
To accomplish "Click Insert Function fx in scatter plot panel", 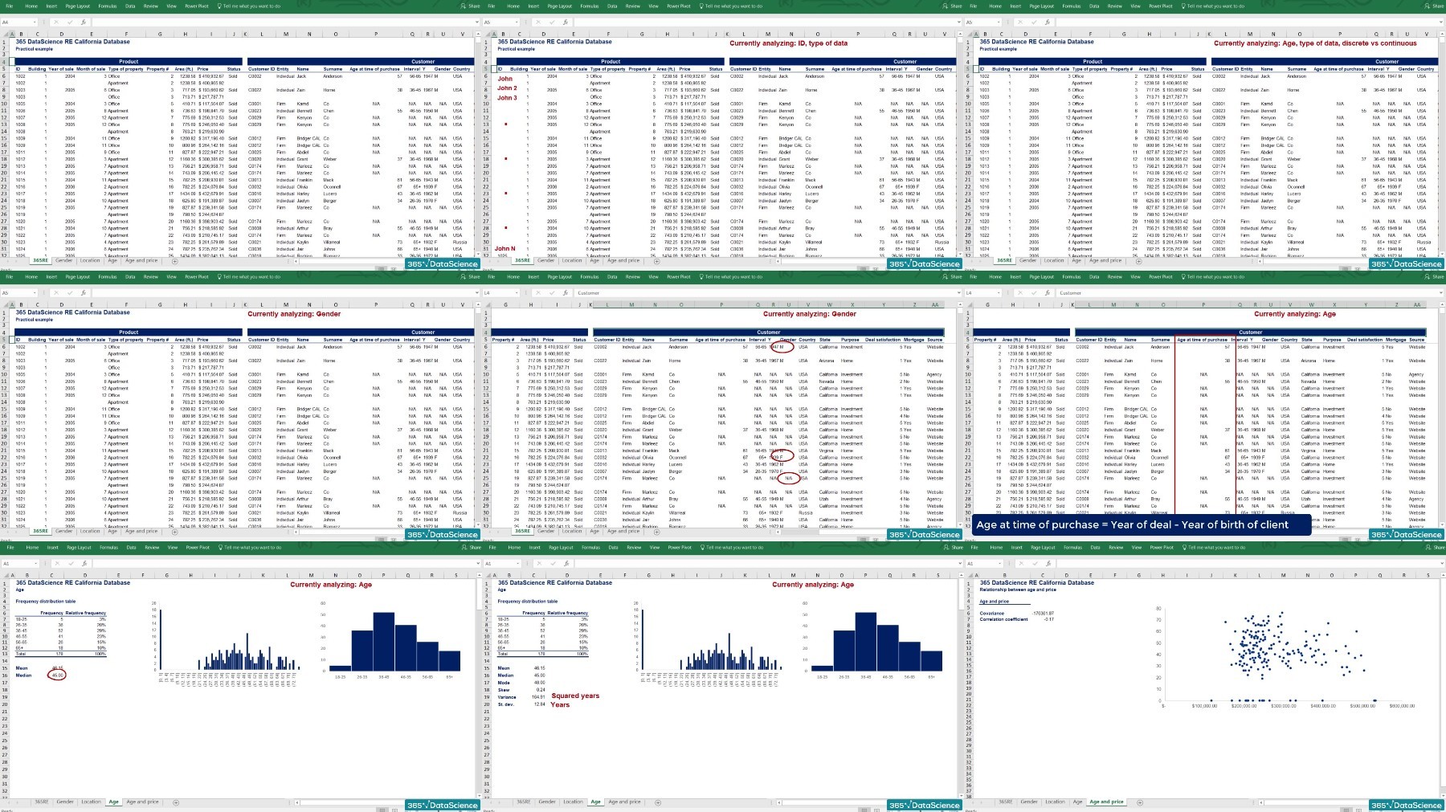I will (x=1048, y=564).
